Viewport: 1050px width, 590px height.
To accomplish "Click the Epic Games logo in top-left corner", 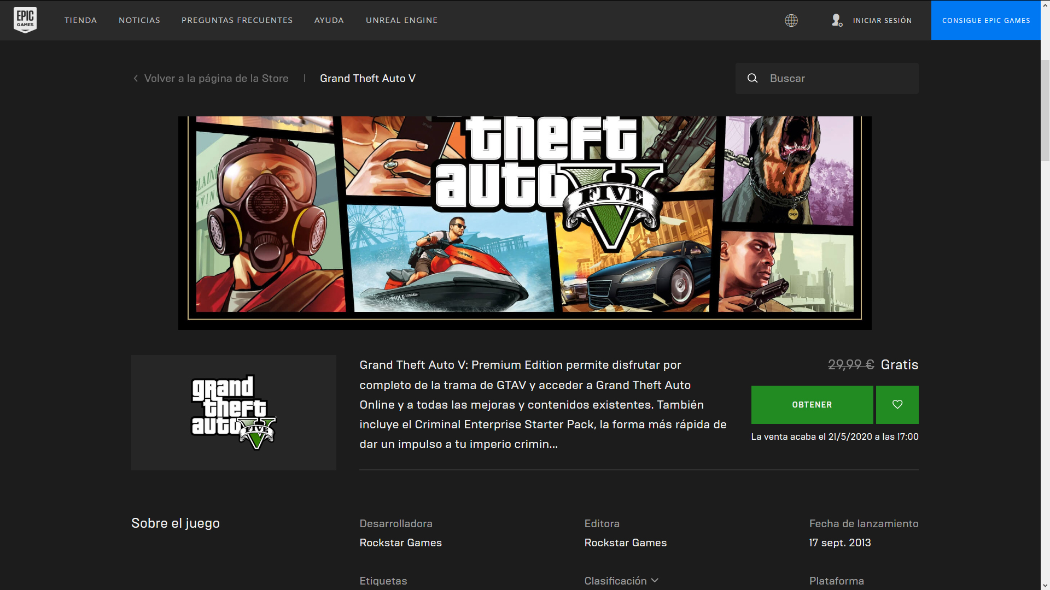I will (25, 20).
